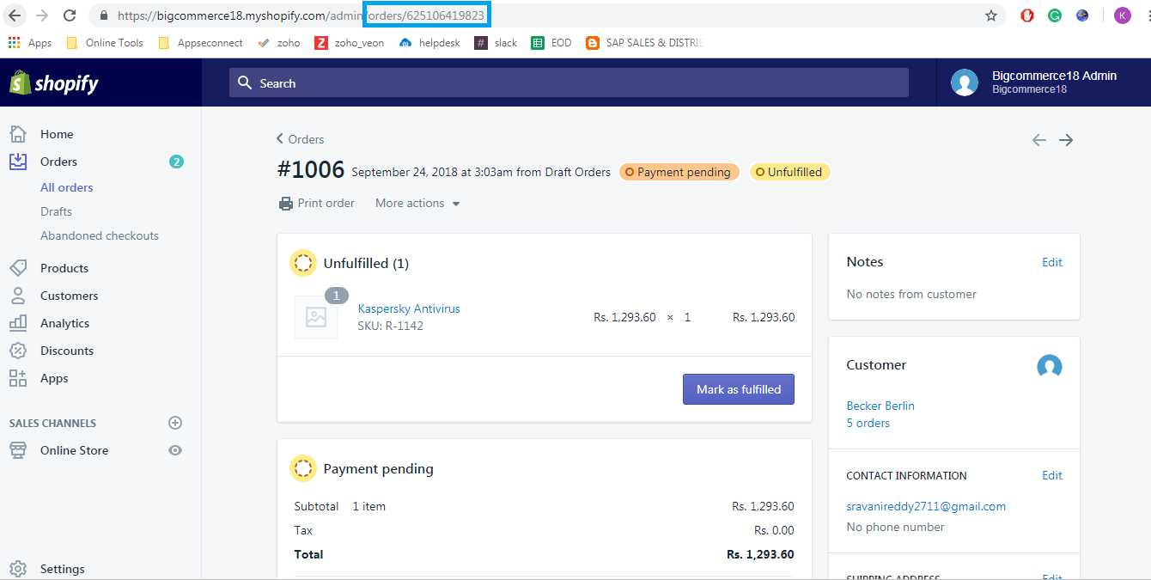Reload the page with refresh icon
This screenshot has width=1151, height=580.
(x=70, y=15)
